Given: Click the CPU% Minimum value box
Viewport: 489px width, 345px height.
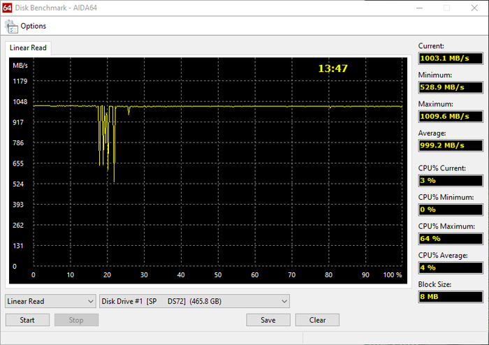Looking at the screenshot, I should (x=450, y=210).
